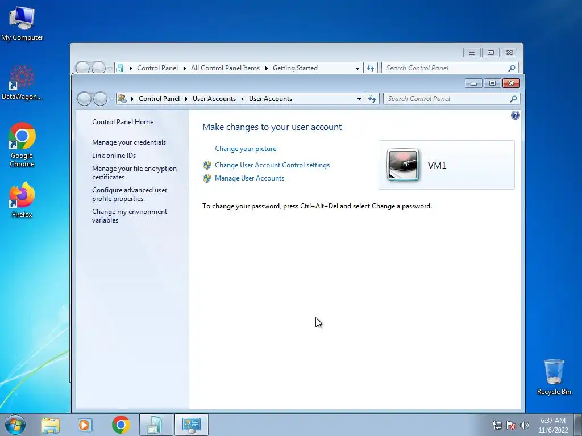The width and height of the screenshot is (582, 436).
Task: Minimize the User Accounts window
Action: [x=473, y=83]
